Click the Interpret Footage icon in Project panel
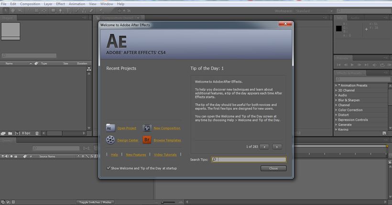 pyautogui.click(x=3, y=133)
